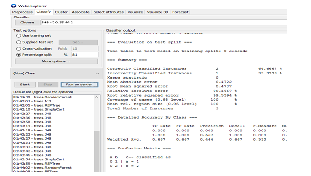This screenshot has width=311, height=176.
Task: Click Run on server button
Action: pos(79,85)
